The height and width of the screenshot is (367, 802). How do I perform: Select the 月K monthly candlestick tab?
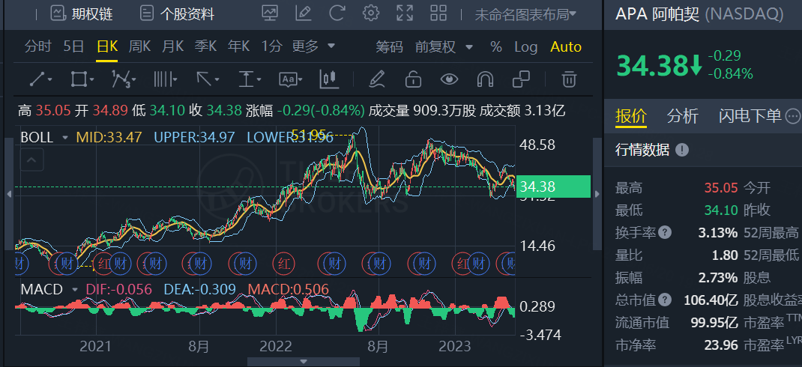172,46
